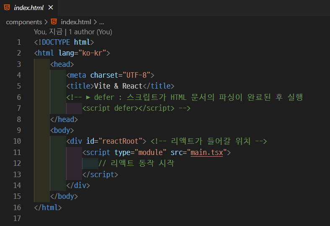The width and height of the screenshot is (330, 226).
Task: Click the HTML5 icon in the tab
Action: point(7,8)
